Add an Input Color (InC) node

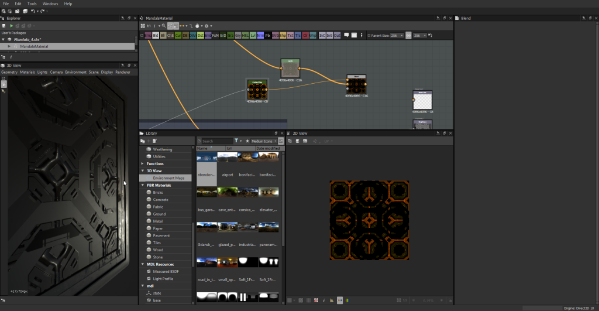[322, 36]
